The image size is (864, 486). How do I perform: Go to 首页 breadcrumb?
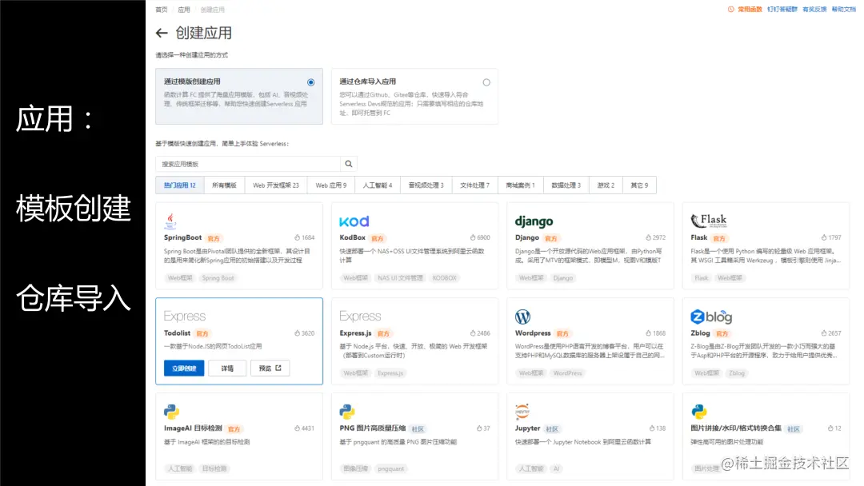(x=162, y=10)
